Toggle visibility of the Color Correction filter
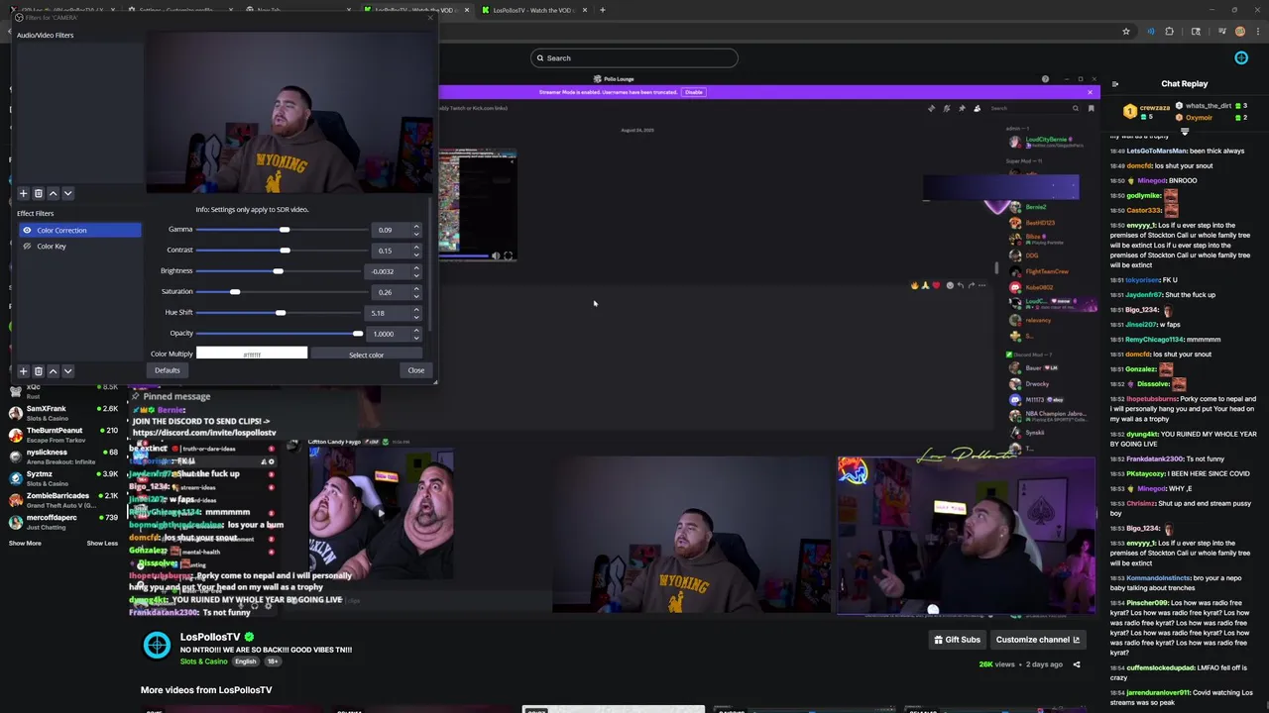 pos(27,230)
